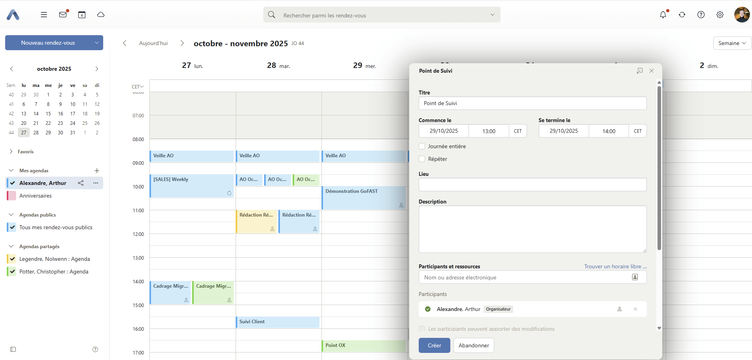Open address book icon in participants field

(x=635, y=277)
